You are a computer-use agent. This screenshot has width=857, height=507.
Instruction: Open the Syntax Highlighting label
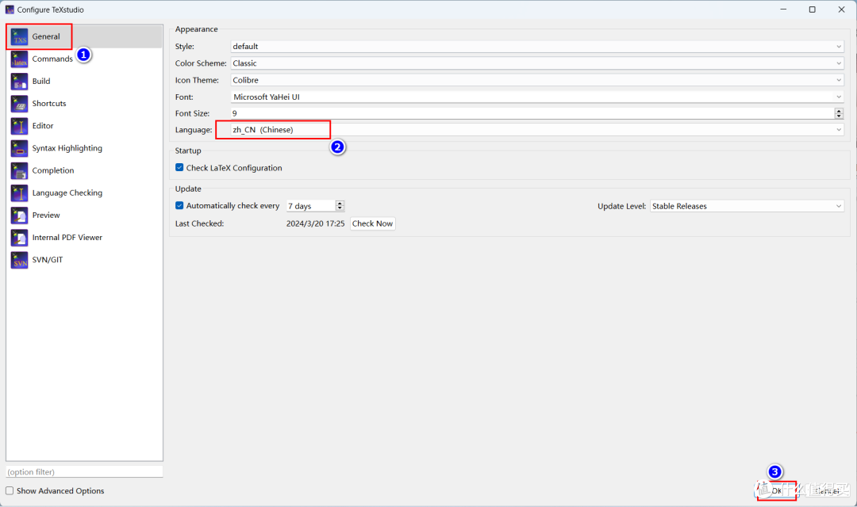coord(67,148)
